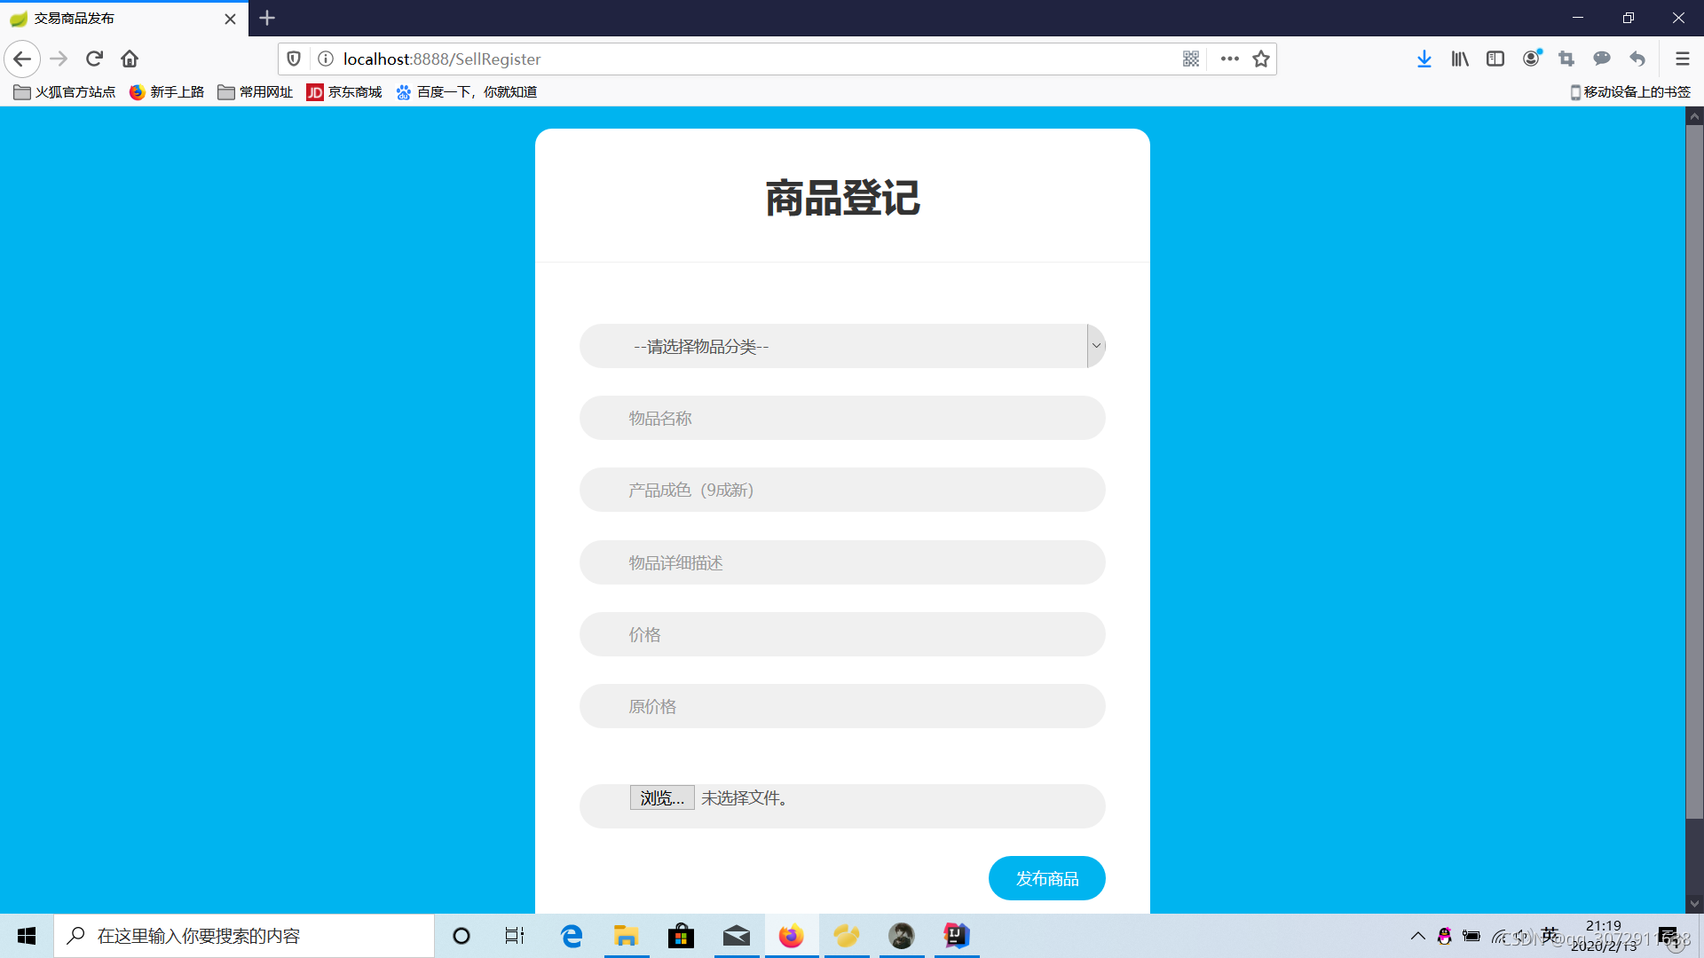Click the 物品详细描述 input field

tap(842, 562)
